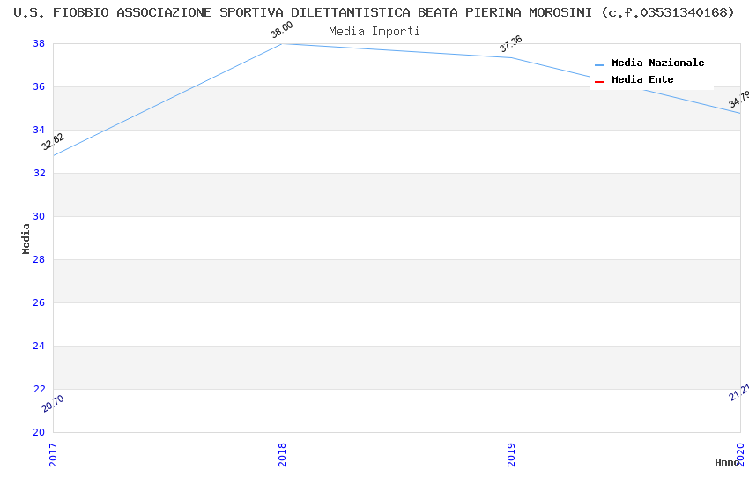This screenshot has height=485, width=749.
Task: Select the Media Nazionale legend label
Action: pyautogui.click(x=657, y=63)
